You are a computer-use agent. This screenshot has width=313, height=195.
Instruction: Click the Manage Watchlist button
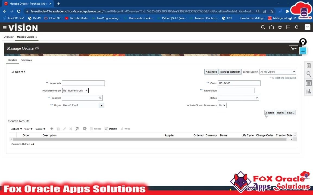pyautogui.click(x=230, y=72)
